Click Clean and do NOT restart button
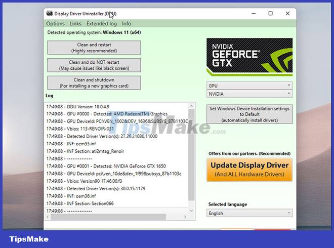Screen dimensions: 334x248 (94, 65)
